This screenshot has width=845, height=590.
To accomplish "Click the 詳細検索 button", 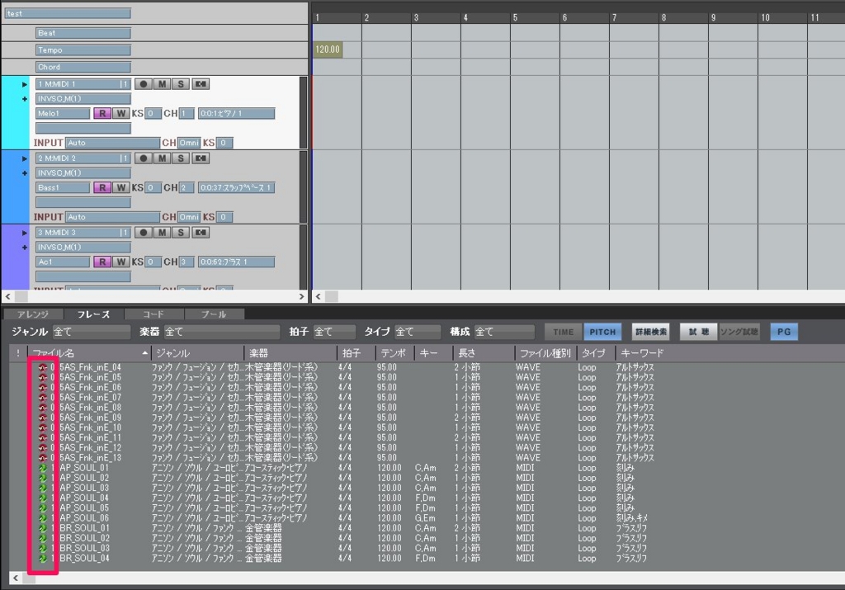I will click(x=650, y=332).
